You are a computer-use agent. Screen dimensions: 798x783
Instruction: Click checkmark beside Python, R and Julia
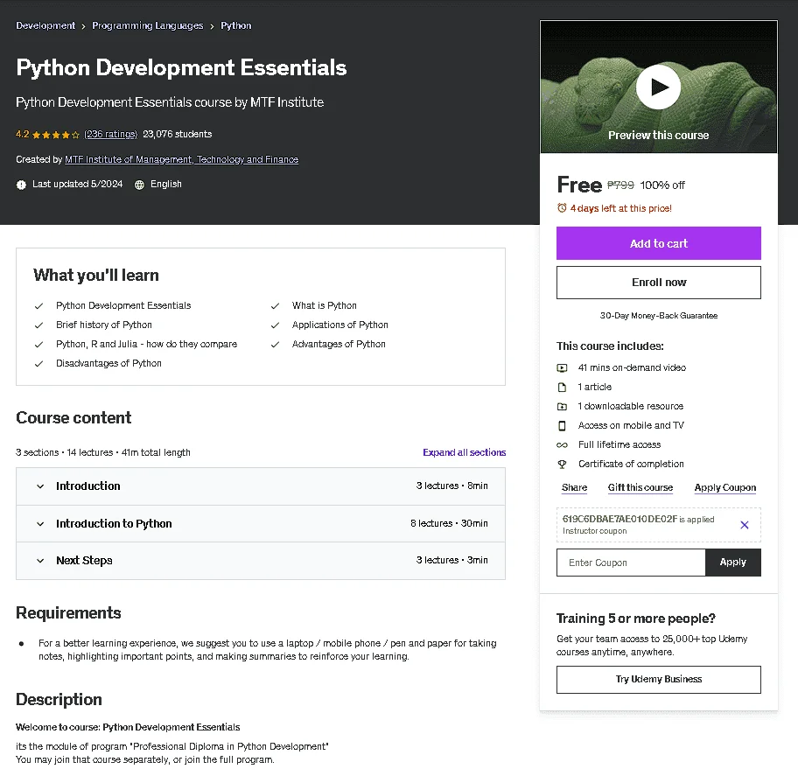[x=38, y=345]
